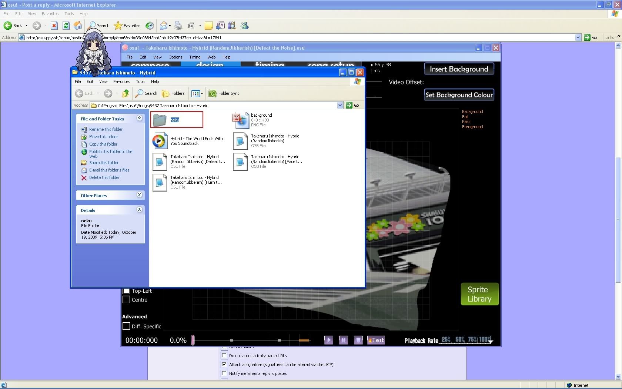This screenshot has height=389, width=622.
Task: Toggle the Explorer Folders pane button
Action: [173, 93]
